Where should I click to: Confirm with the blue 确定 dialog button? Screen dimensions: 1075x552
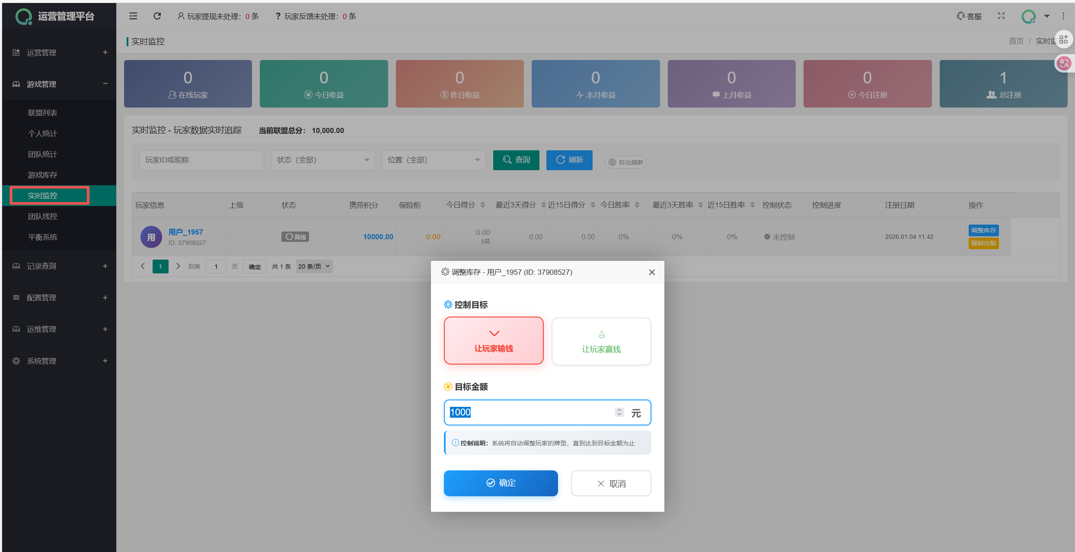(x=501, y=483)
